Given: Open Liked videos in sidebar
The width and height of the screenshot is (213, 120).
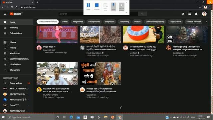Looking at the screenshot, I should [x=17, y=64].
